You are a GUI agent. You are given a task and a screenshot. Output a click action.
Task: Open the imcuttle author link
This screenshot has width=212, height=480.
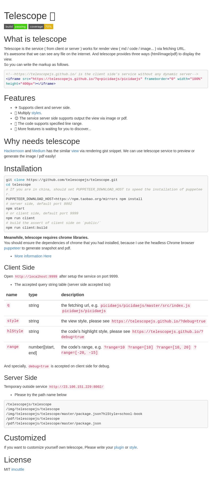pos(18,469)
